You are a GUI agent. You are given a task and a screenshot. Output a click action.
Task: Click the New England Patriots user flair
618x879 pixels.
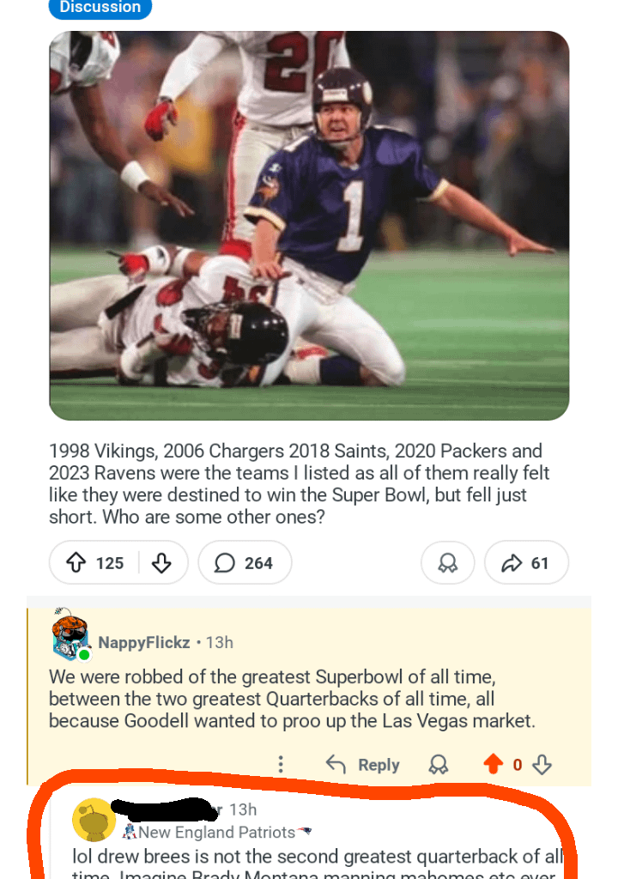[216, 832]
